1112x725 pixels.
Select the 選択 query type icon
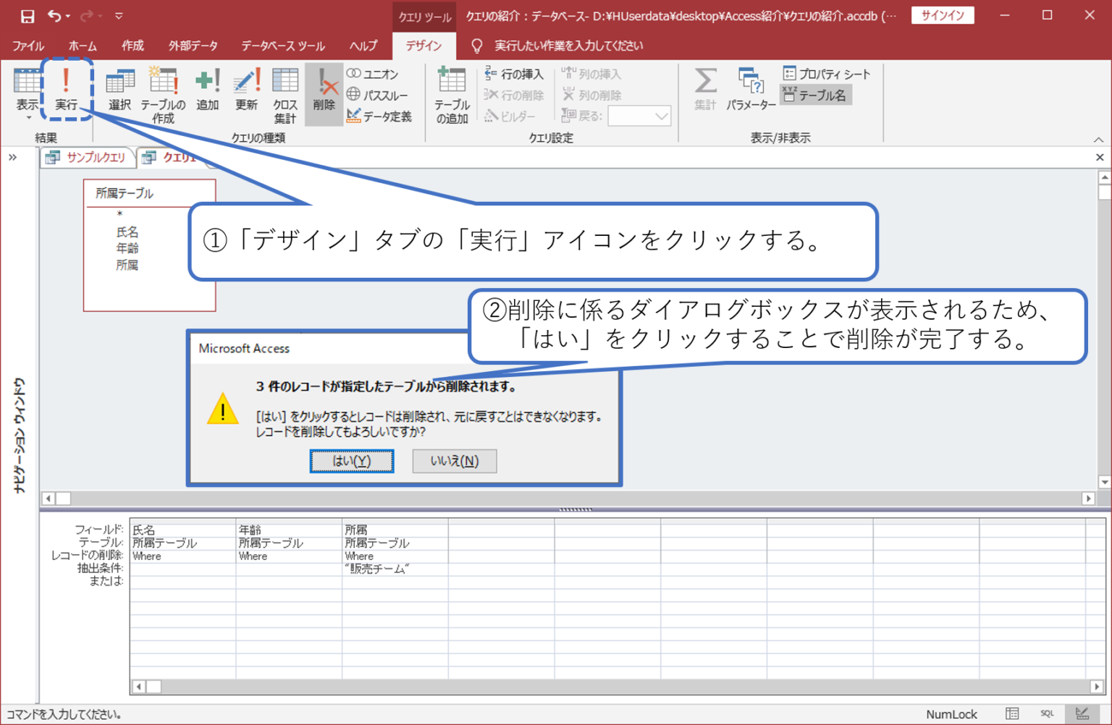(x=120, y=89)
